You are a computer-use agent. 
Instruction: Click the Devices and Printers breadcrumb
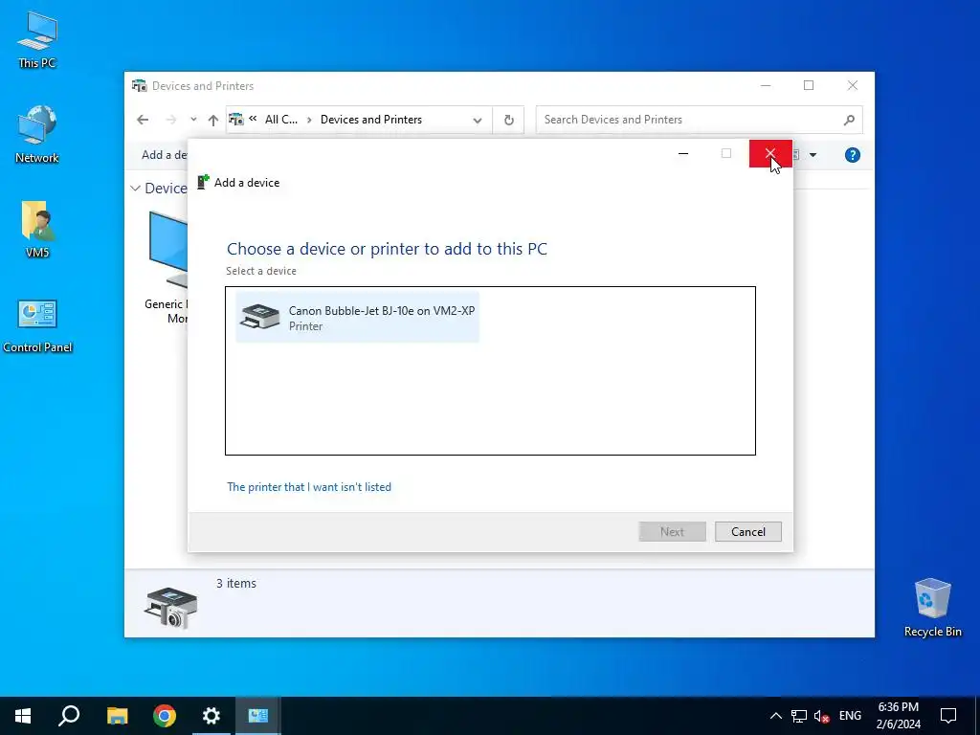[371, 120]
